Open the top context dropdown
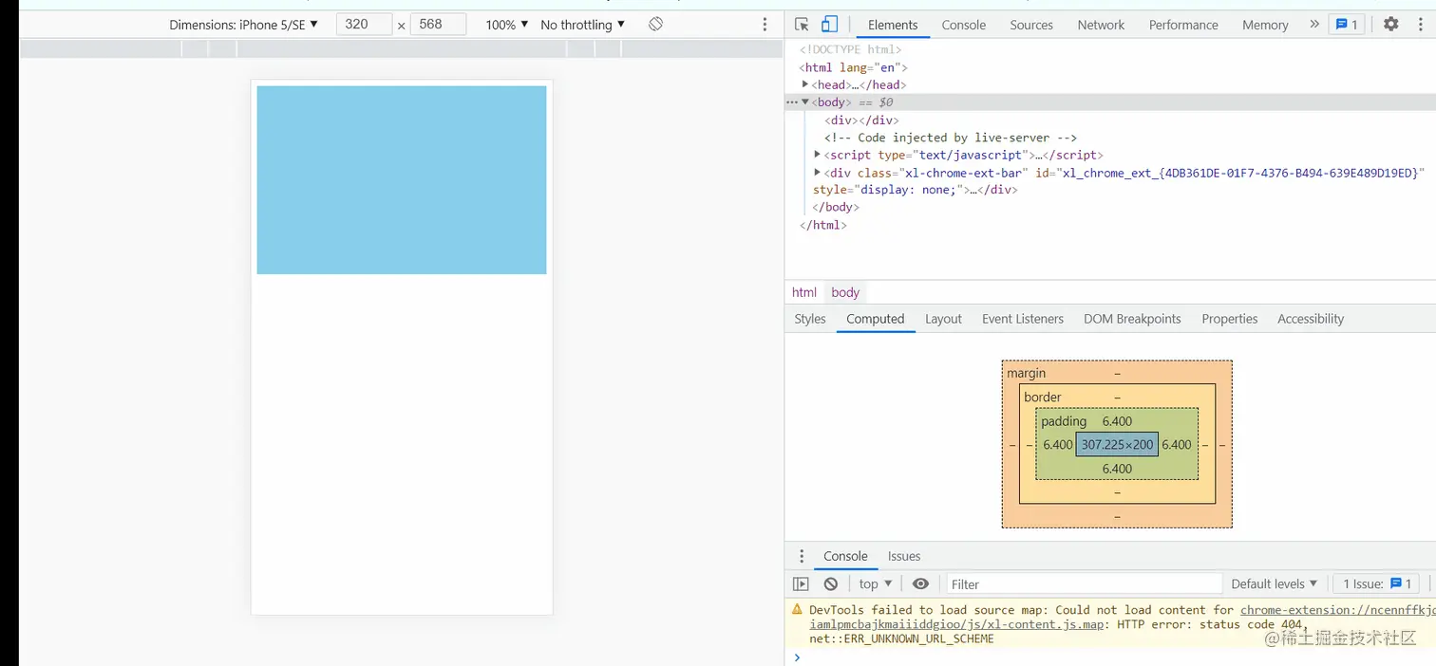This screenshot has height=666, width=1436. click(876, 583)
